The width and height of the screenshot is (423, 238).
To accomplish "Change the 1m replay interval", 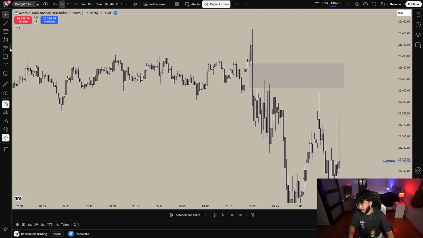I will point(240,215).
